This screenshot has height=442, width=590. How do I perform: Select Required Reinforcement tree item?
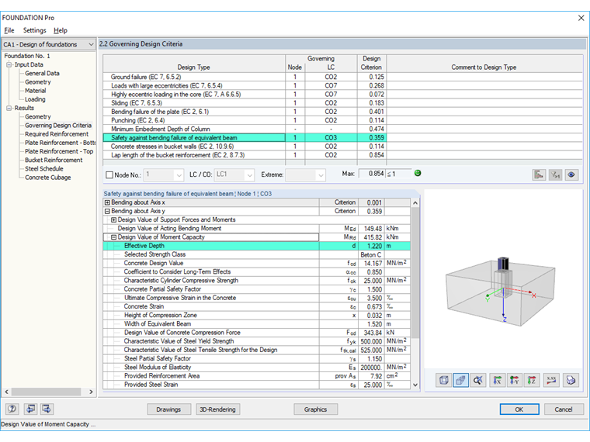(x=57, y=134)
